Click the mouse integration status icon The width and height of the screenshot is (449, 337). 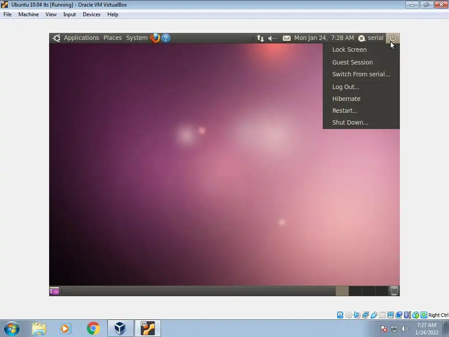pyautogui.click(x=416, y=315)
